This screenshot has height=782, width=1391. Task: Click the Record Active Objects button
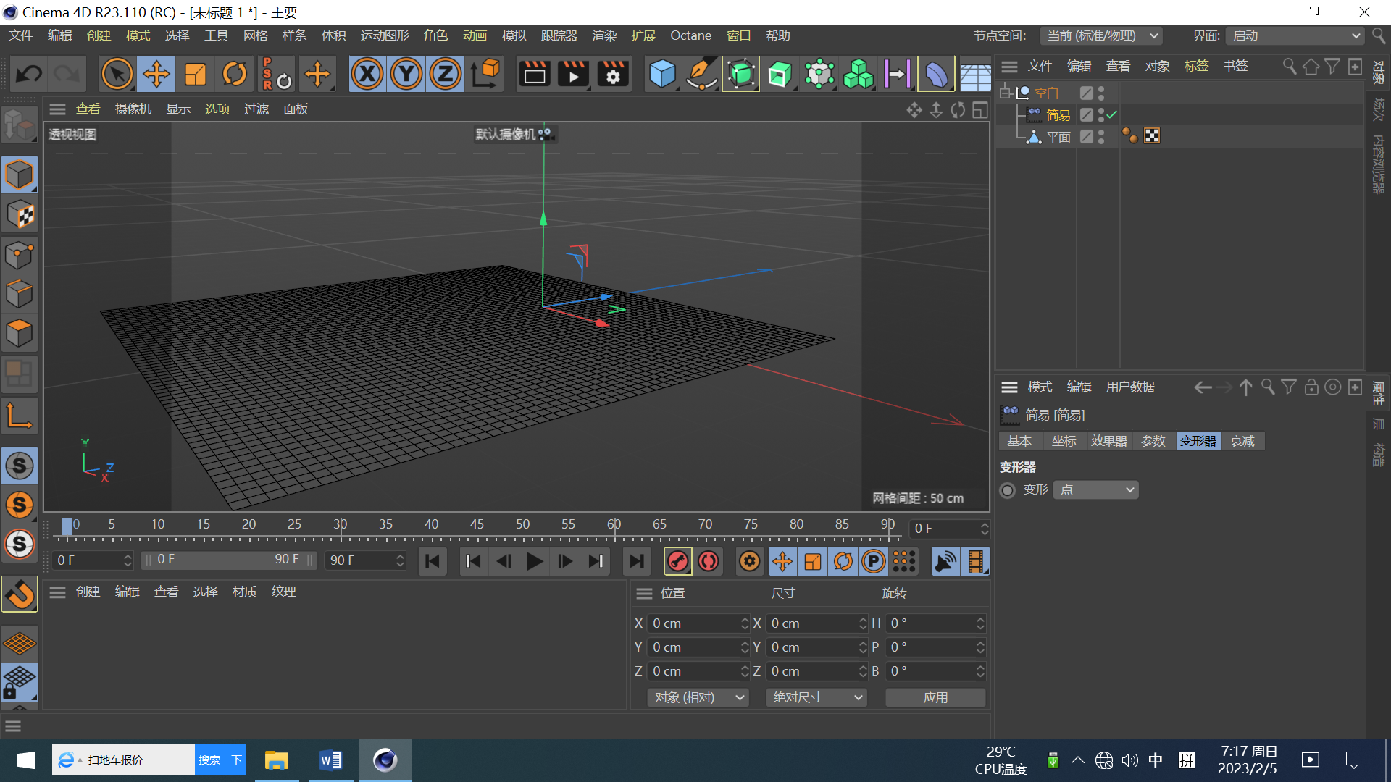(x=678, y=561)
